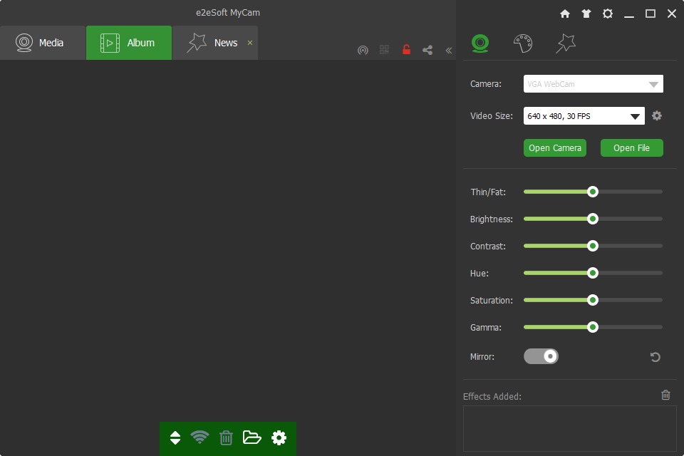Click the Wi-Fi icon in album toolbar
The height and width of the screenshot is (456, 684).
pyautogui.click(x=199, y=437)
